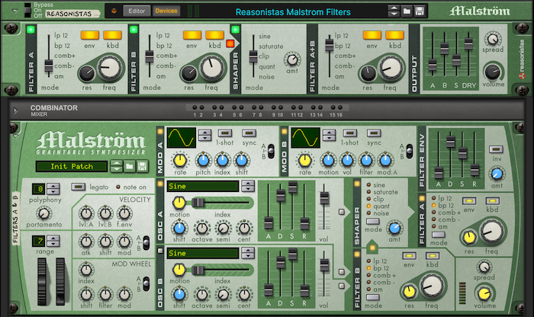Toggle Osc B enable button
The image size is (534, 317).
(x=160, y=251)
